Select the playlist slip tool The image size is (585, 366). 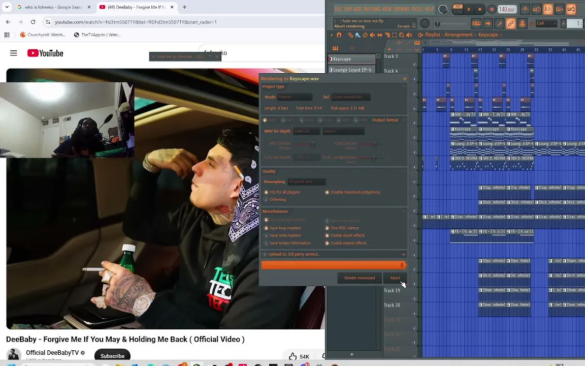click(x=380, y=35)
